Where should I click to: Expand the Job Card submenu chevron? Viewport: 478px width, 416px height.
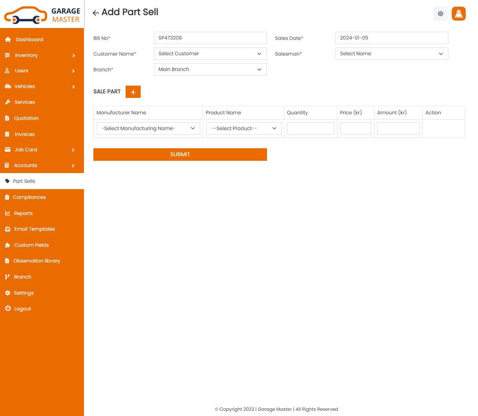[73, 150]
